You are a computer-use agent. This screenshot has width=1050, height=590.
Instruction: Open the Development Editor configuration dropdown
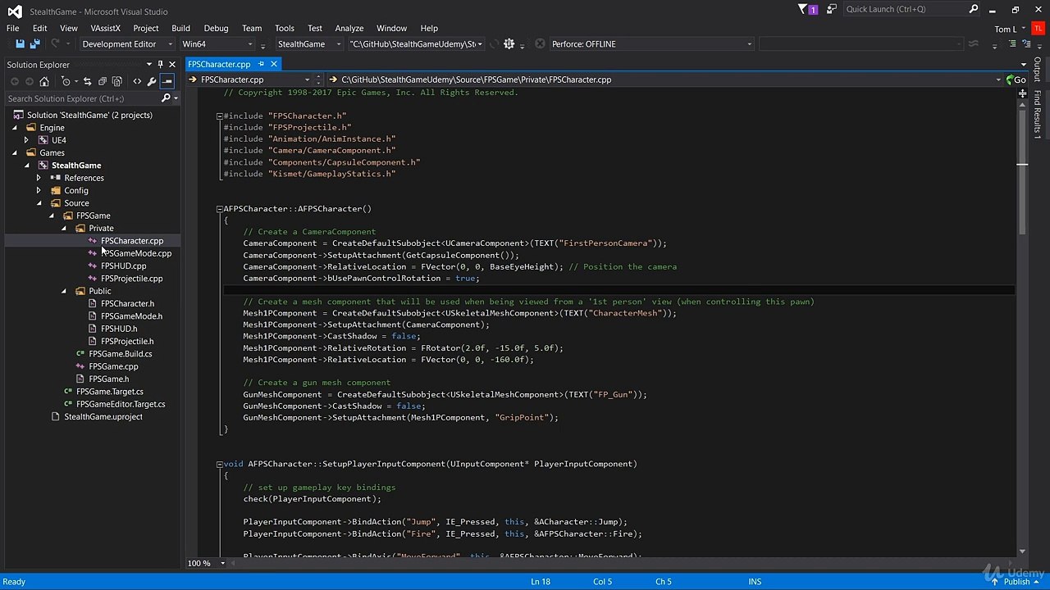pos(127,43)
